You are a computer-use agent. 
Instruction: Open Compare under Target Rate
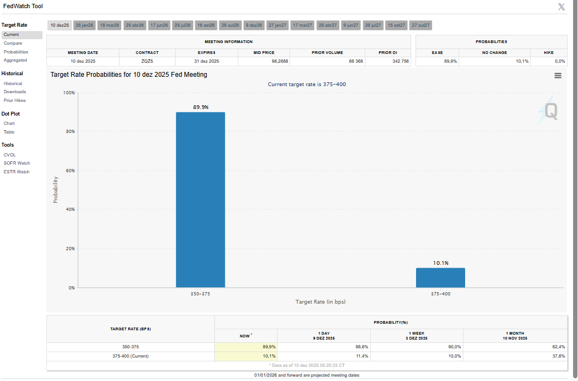pos(13,43)
